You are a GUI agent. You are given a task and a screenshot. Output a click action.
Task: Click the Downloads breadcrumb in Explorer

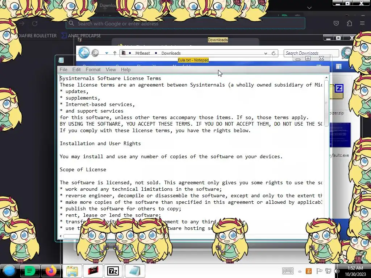pos(171,53)
